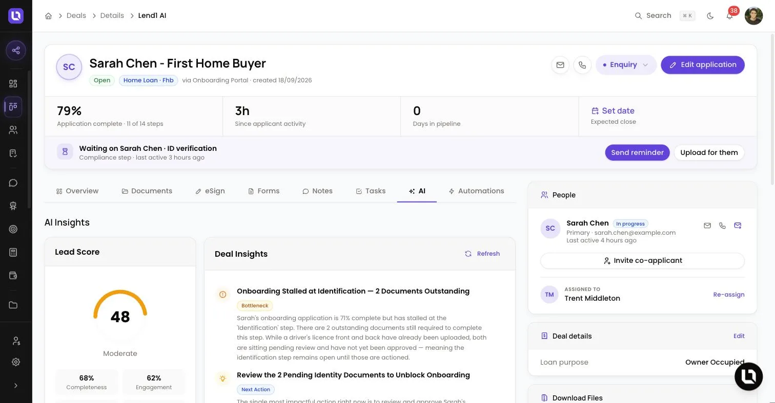775x403 pixels.
Task: Open the dashboard grid icon in sidebar
Action: pyautogui.click(x=13, y=83)
